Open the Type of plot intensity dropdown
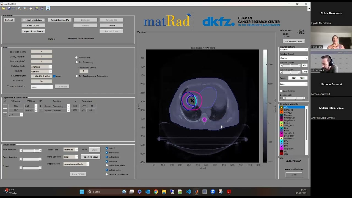Screen dimensions: 352x198 point(71,150)
